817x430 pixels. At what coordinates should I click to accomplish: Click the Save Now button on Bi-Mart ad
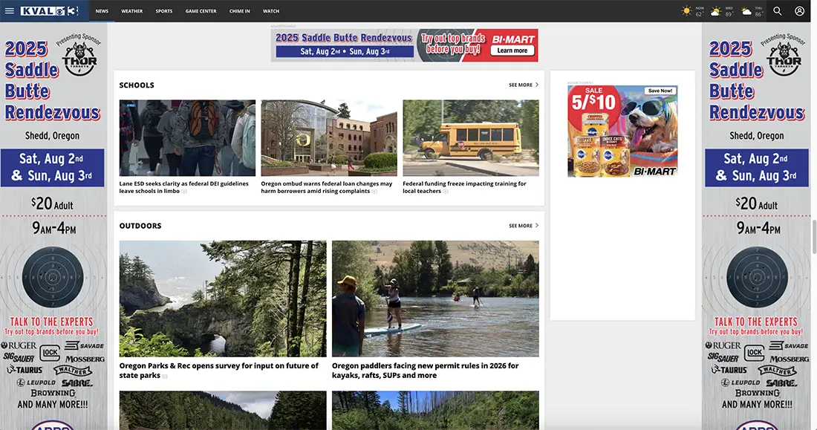click(660, 91)
